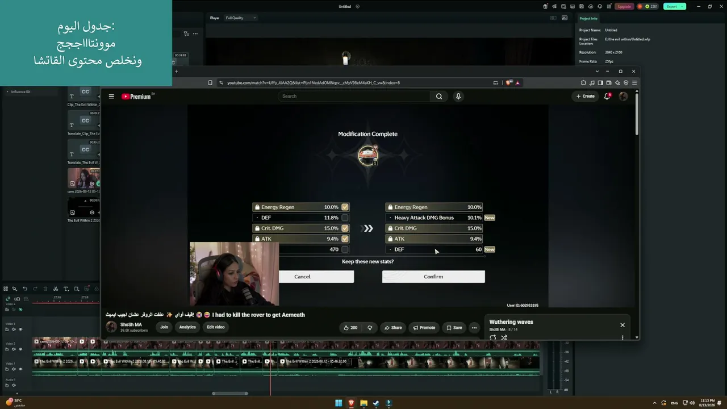Select the split scissors tool in timeline toolbar

click(56, 289)
